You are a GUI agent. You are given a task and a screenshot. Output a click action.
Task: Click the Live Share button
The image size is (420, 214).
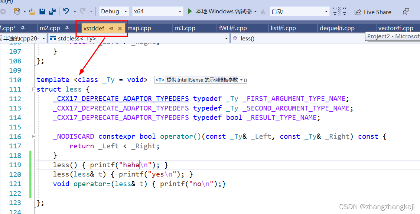pyautogui.click(x=373, y=12)
